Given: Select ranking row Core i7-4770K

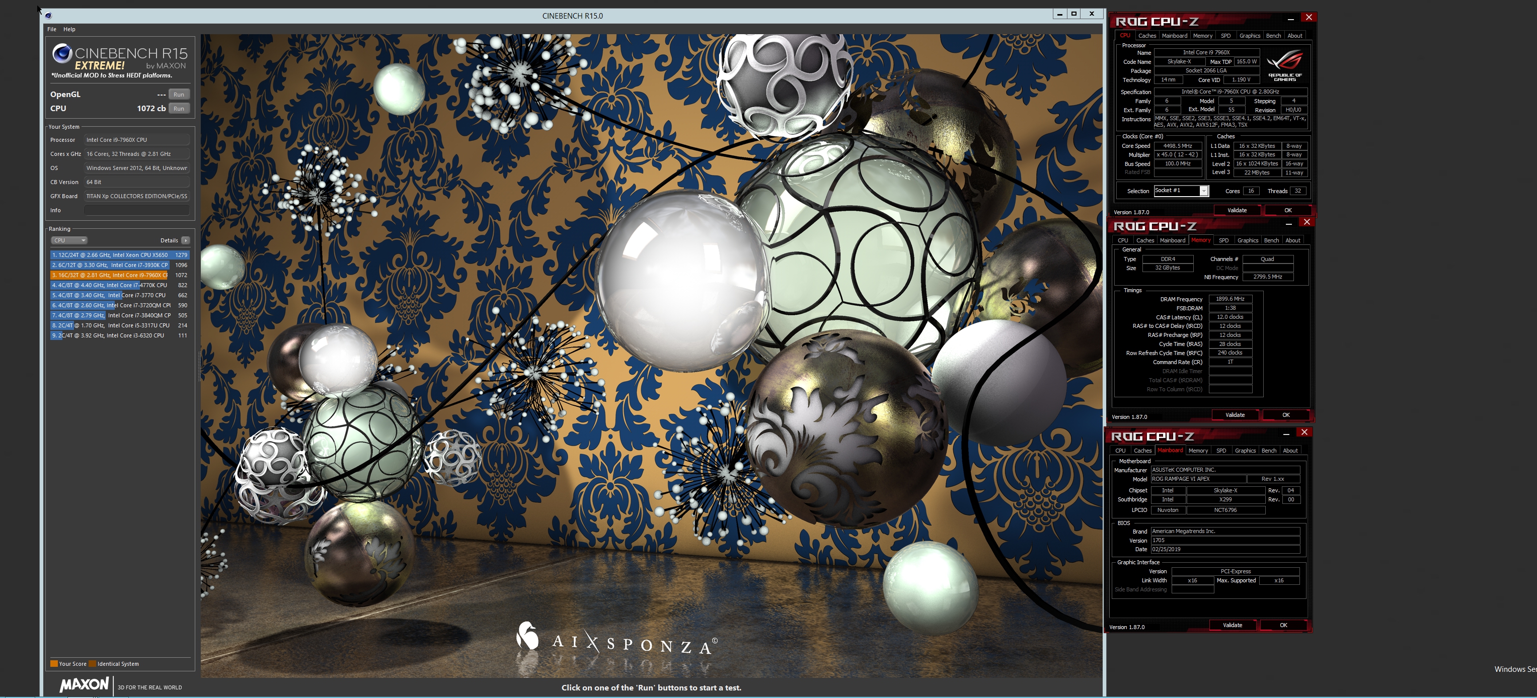Looking at the screenshot, I should 119,286.
